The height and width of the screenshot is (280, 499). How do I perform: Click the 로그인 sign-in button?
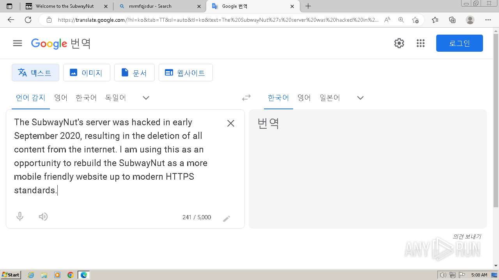460,43
